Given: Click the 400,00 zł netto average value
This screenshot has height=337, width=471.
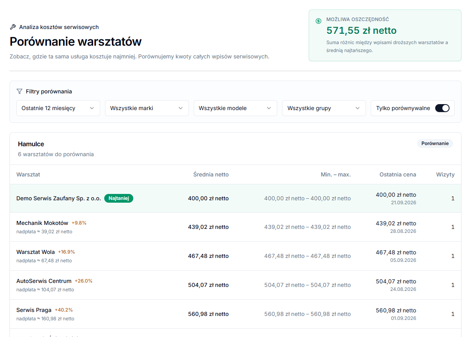Looking at the screenshot, I should pos(208,198).
